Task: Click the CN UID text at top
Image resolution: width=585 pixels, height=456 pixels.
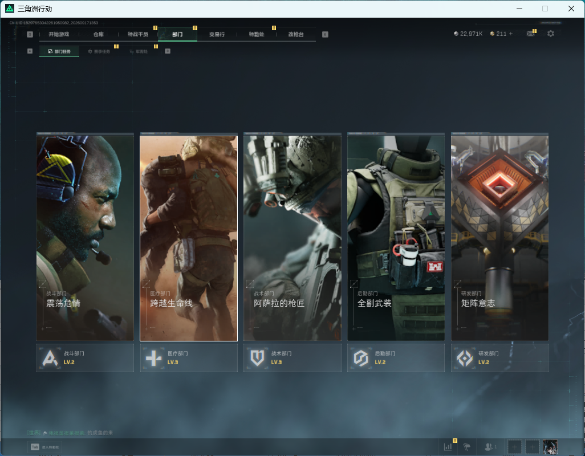Action: 54,23
